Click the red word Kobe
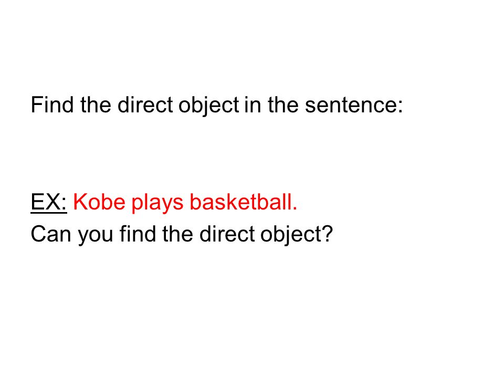The height and width of the screenshot is (378, 504). 99,202
